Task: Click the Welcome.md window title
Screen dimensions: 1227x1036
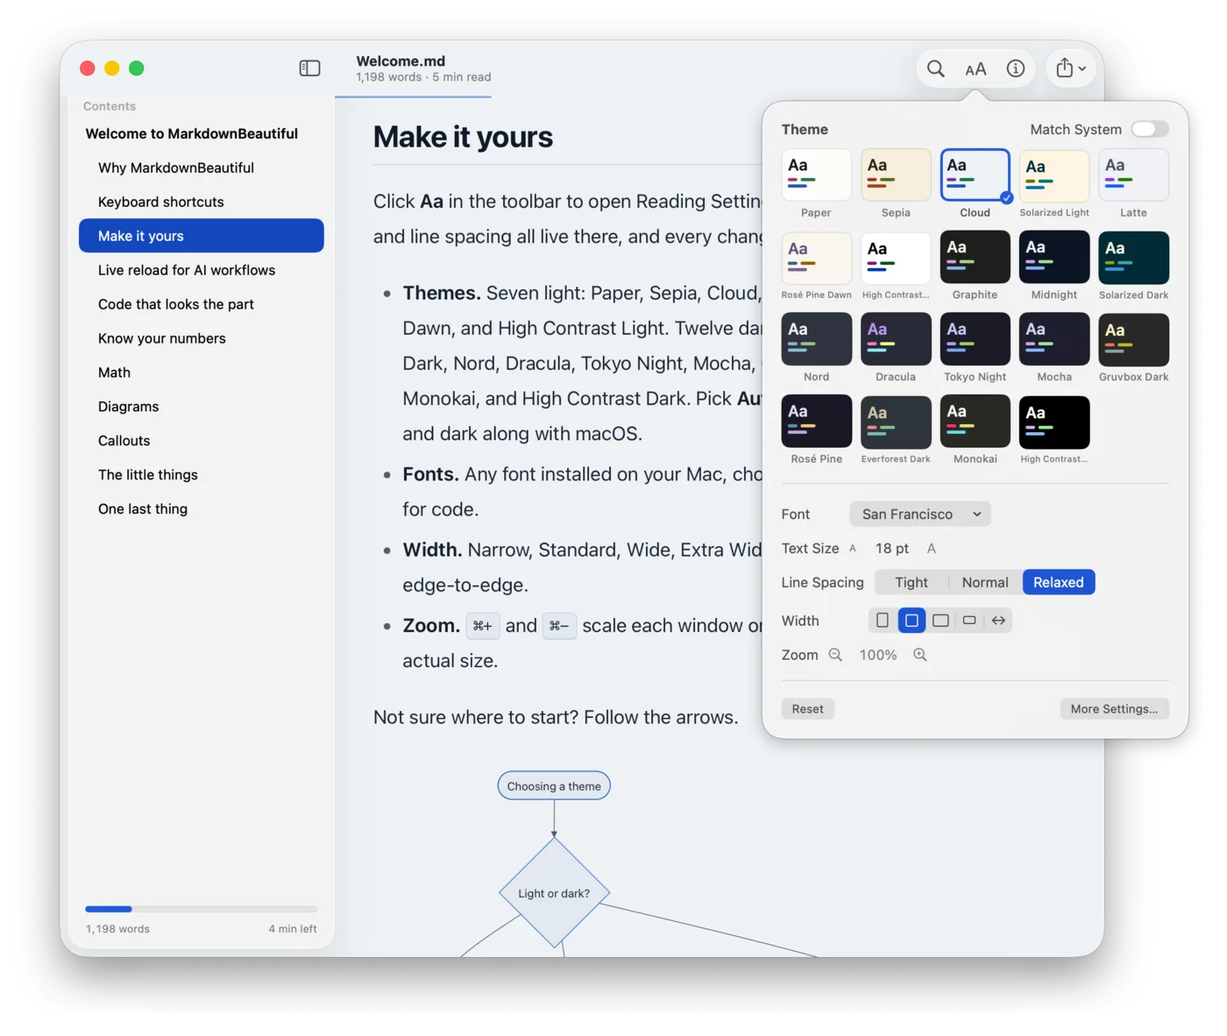Action: coord(401,60)
